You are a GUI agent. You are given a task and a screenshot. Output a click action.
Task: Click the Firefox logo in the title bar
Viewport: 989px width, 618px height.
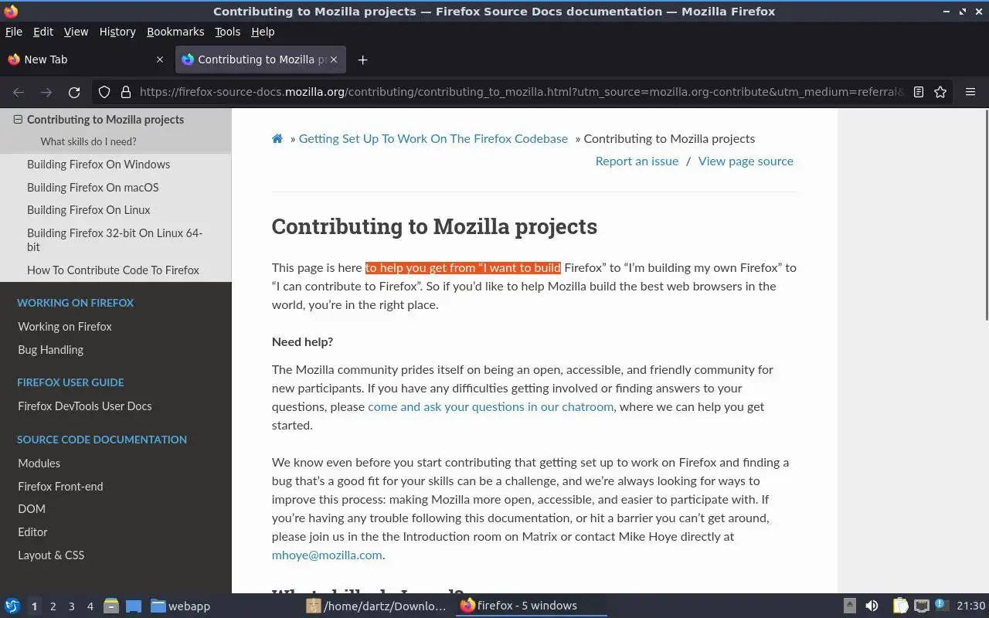(x=11, y=11)
